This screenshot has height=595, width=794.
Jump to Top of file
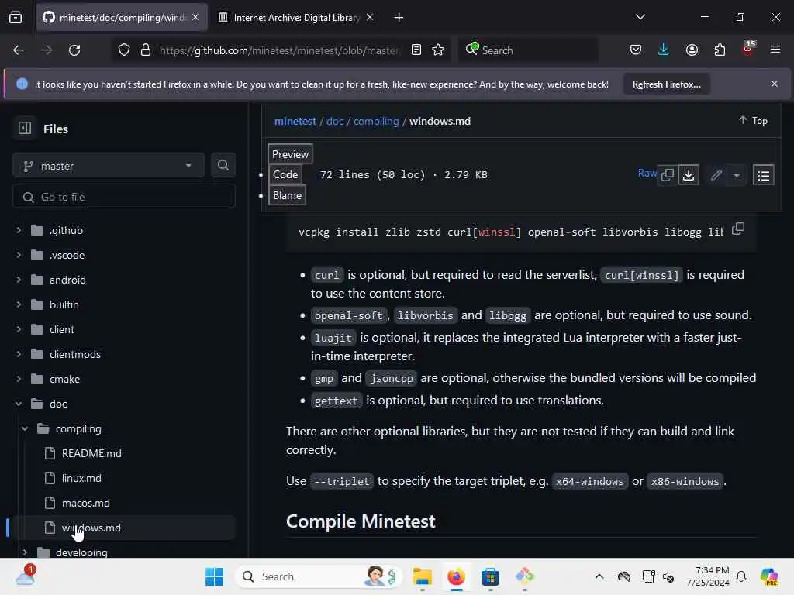(x=753, y=120)
